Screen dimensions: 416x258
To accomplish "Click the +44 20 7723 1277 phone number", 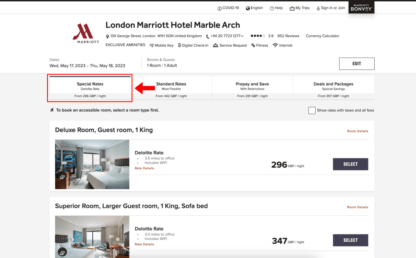I will point(225,36).
